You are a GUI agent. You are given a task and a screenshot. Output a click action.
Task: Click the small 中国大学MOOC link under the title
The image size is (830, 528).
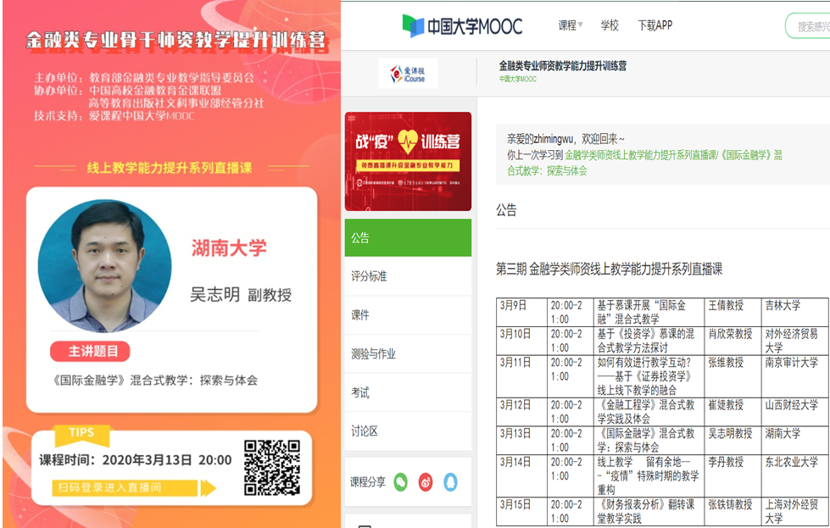[x=517, y=80]
